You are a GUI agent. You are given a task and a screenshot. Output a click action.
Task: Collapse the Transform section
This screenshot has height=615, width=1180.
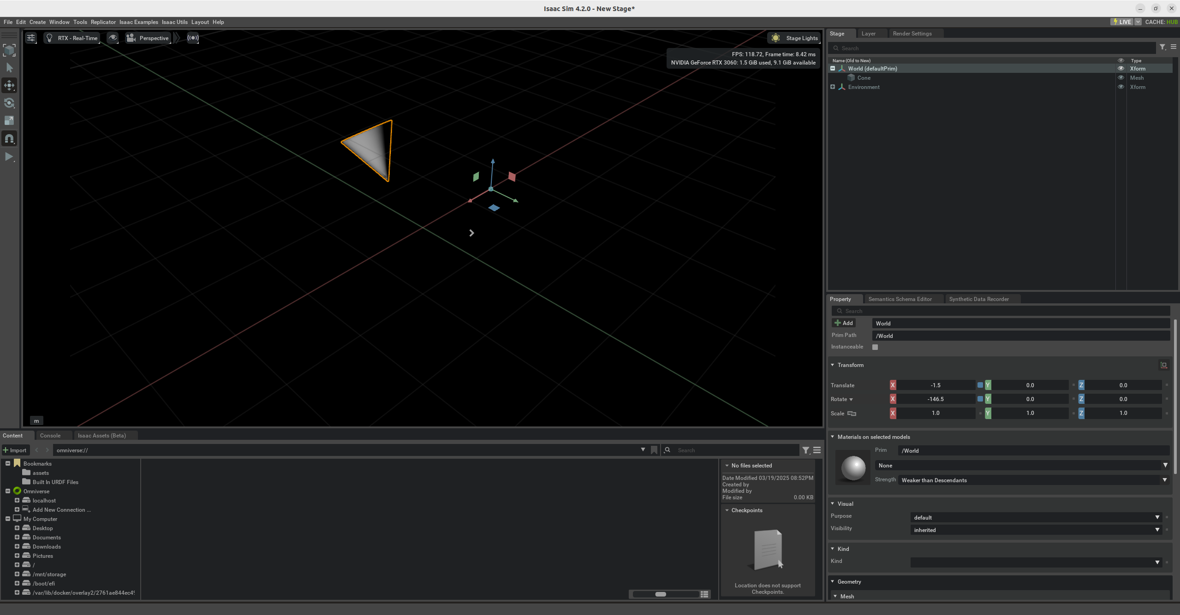(833, 365)
